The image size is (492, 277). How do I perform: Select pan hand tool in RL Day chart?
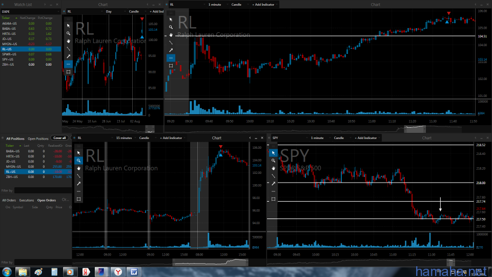tap(68, 41)
